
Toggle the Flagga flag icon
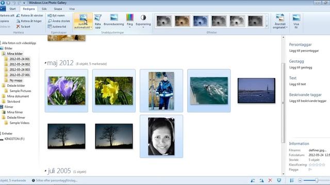(x=310, y=170)
